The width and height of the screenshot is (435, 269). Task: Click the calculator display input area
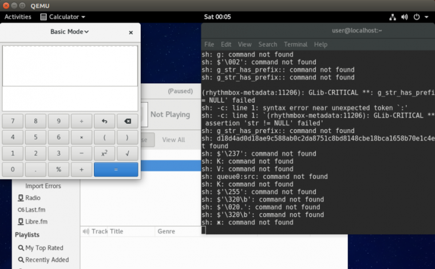(70, 66)
